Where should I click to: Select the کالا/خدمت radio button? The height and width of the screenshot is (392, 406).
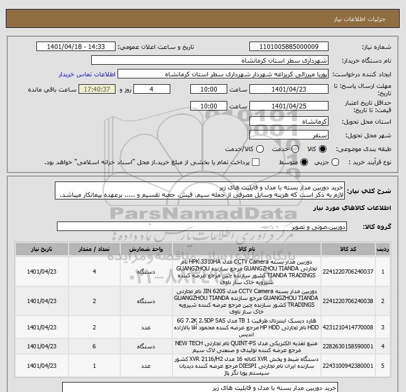pos(260,149)
